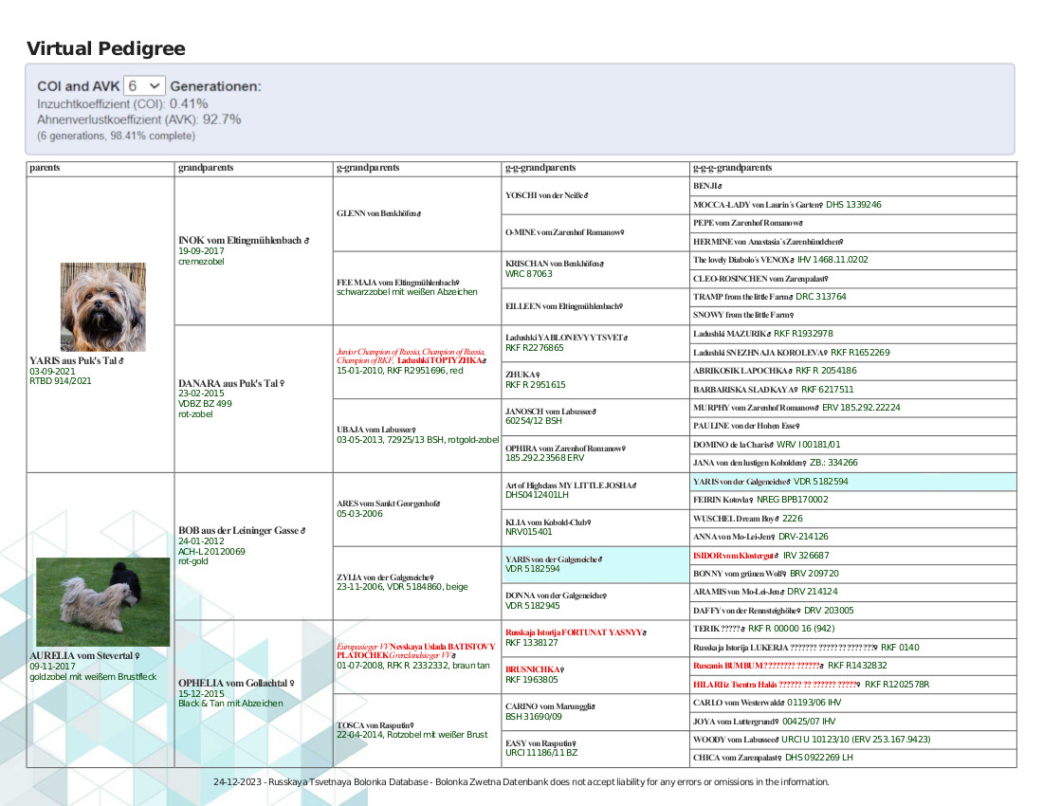Click DONNA von der Galgeneiche

pyautogui.click(x=556, y=595)
